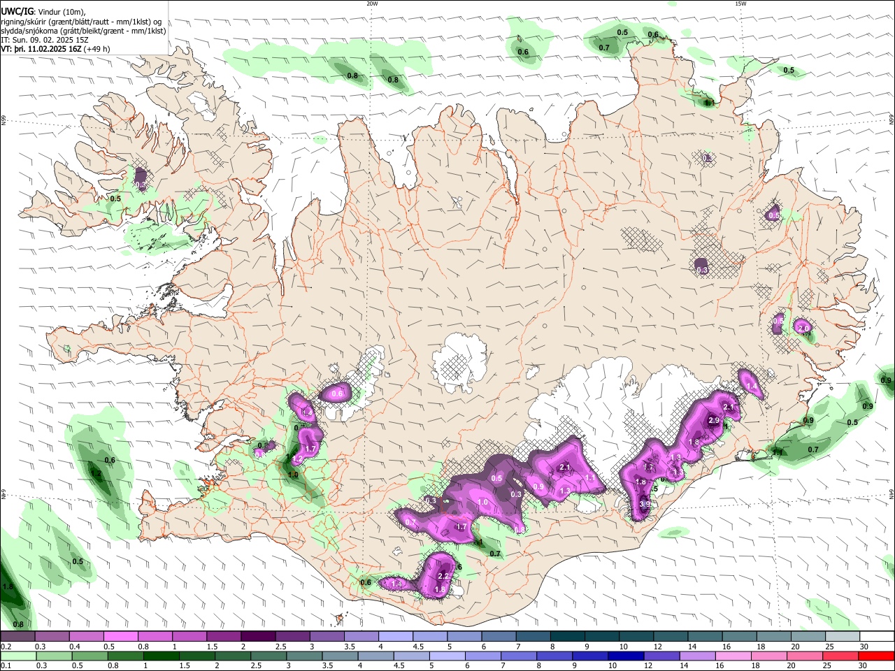Select the lightest green 0.1–0.3 rain scale swatch
895x671 pixels.
(x=17, y=656)
